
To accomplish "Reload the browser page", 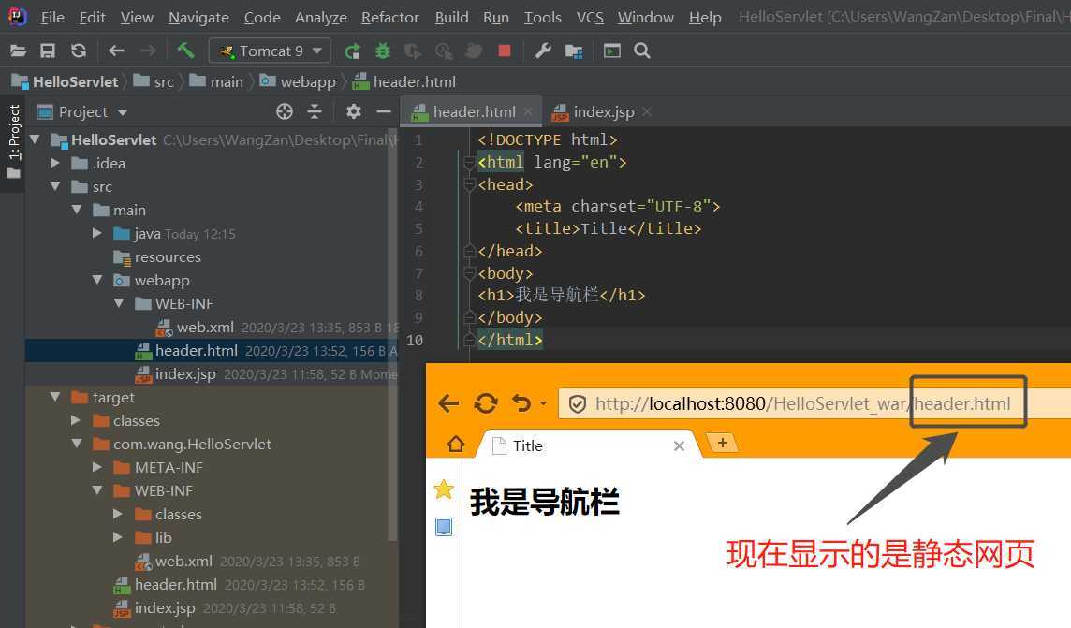I will pyautogui.click(x=486, y=403).
